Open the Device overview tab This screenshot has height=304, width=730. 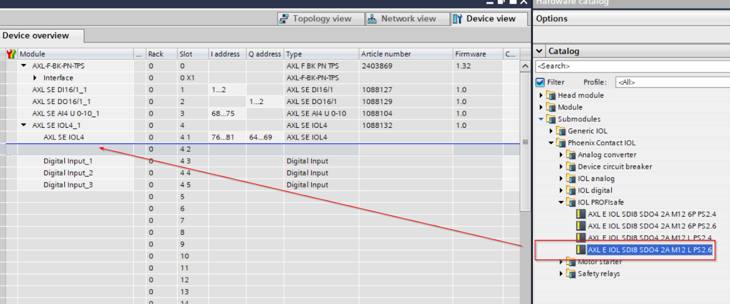tap(42, 36)
